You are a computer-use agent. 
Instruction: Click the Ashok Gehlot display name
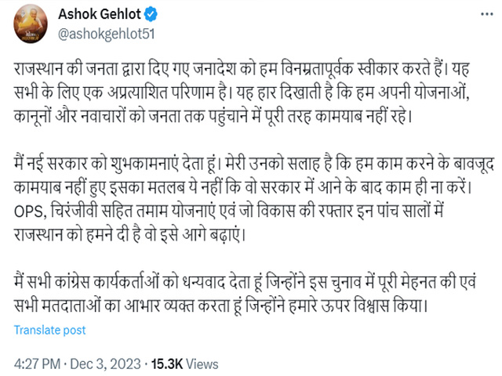click(100, 14)
